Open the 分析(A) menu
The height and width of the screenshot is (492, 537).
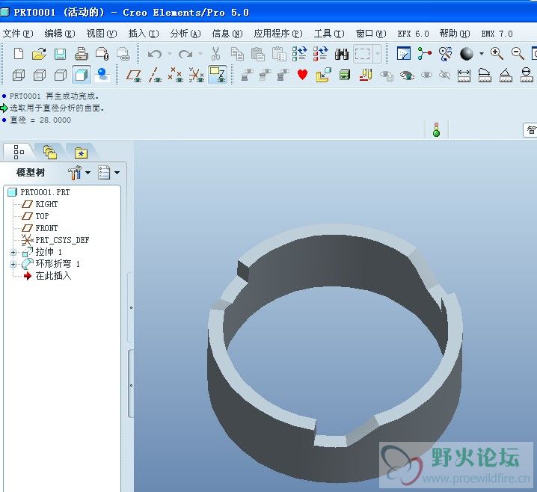tap(185, 34)
